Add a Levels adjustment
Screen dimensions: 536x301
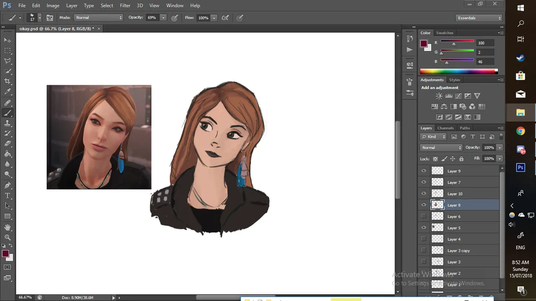[448, 96]
